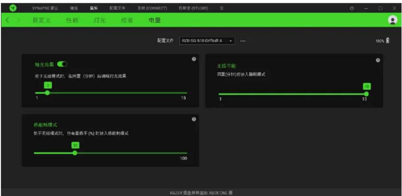Click the 暗光效果 heading text

45,64
